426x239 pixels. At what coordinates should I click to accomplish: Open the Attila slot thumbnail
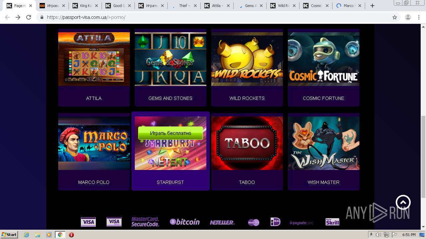94,59
